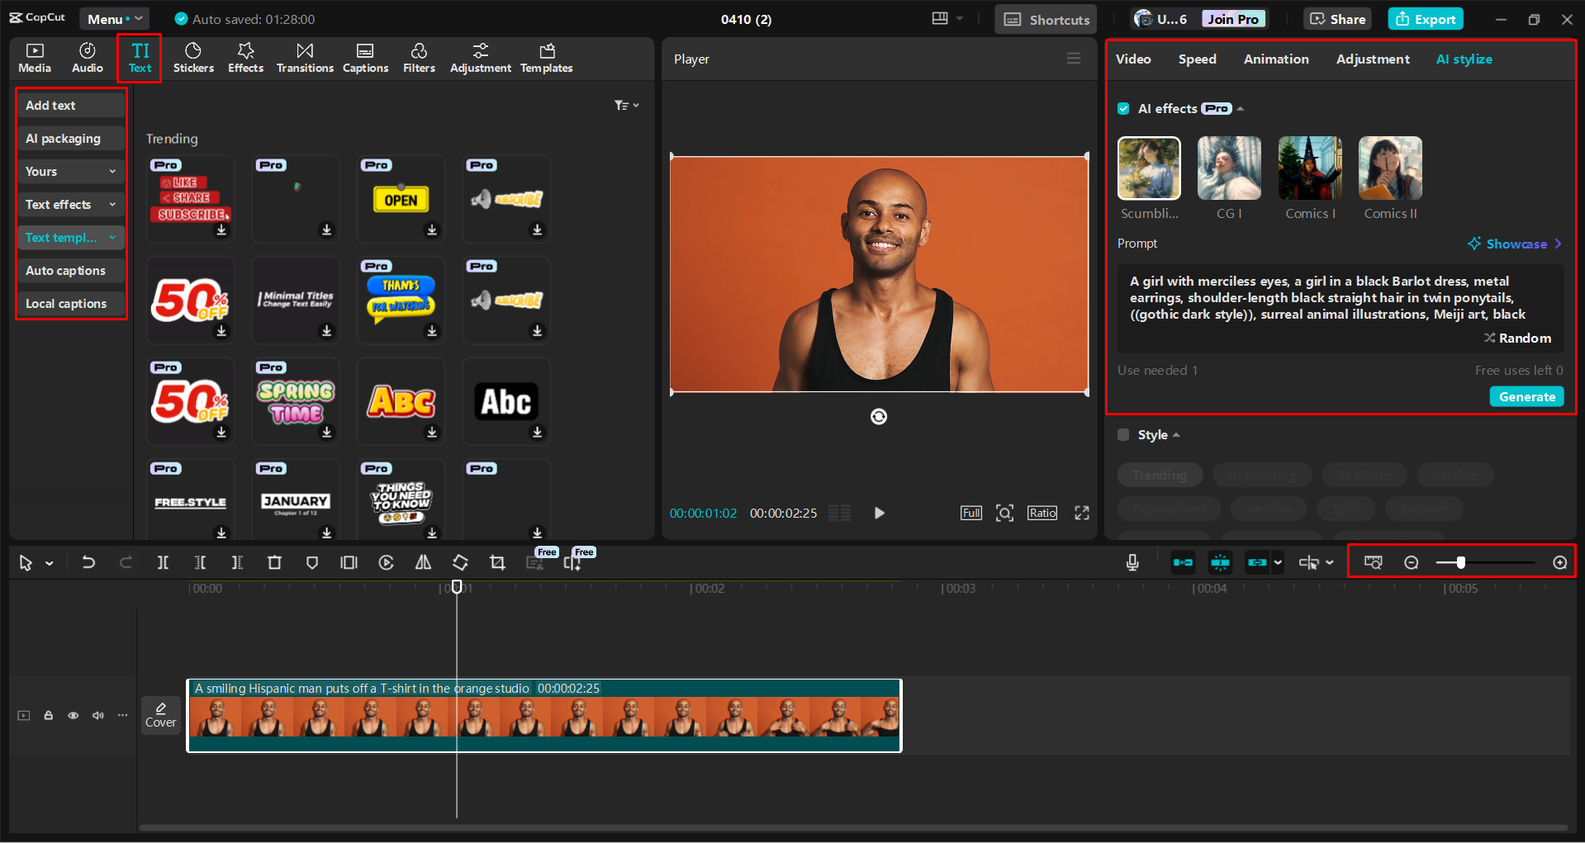Open the Menu dropdown
This screenshot has height=843, width=1585.
point(114,19)
